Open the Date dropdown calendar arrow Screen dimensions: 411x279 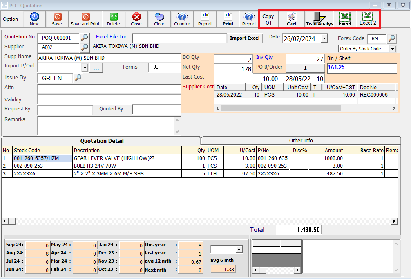[324, 38]
